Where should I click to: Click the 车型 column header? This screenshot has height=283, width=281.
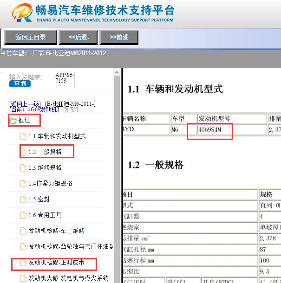[x=183, y=119]
